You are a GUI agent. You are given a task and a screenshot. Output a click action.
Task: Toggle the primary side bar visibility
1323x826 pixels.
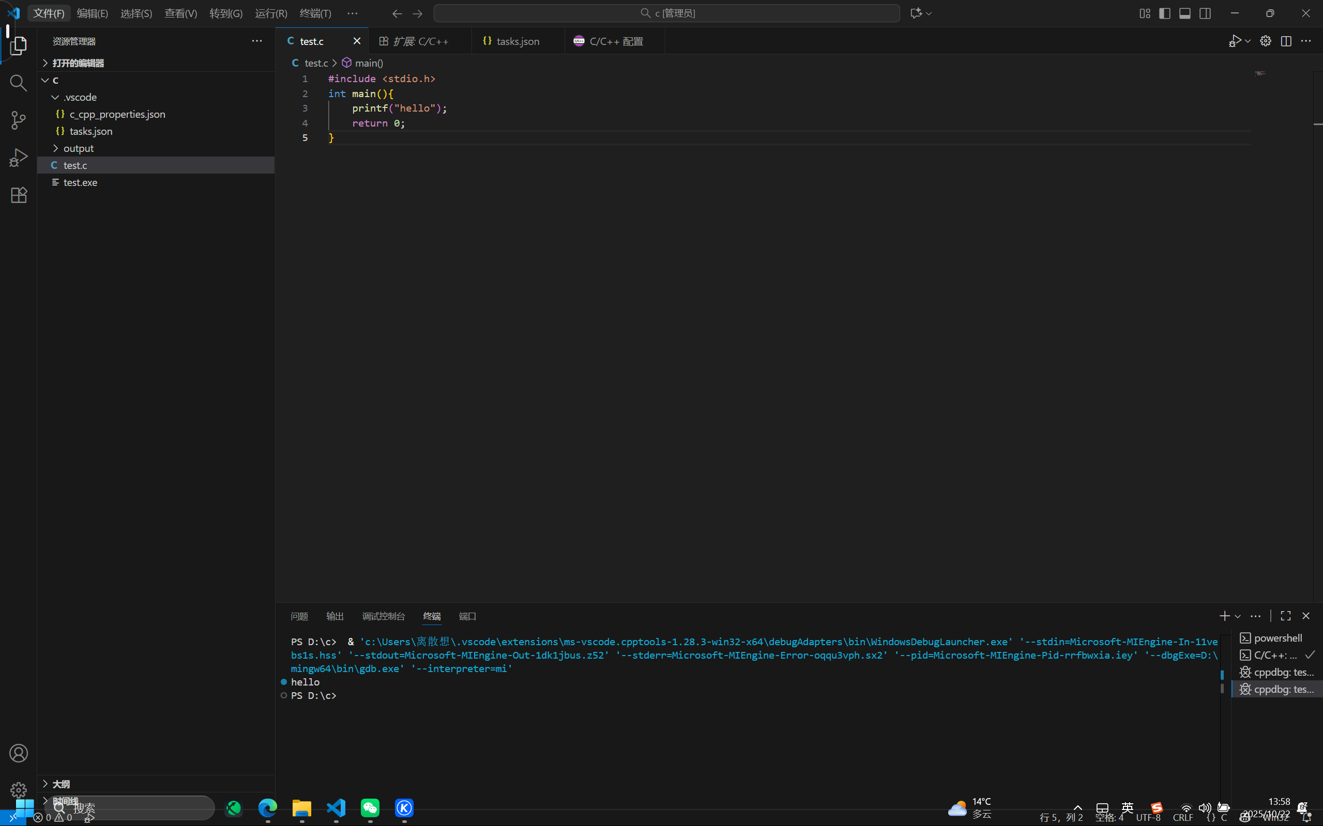pyautogui.click(x=1164, y=13)
